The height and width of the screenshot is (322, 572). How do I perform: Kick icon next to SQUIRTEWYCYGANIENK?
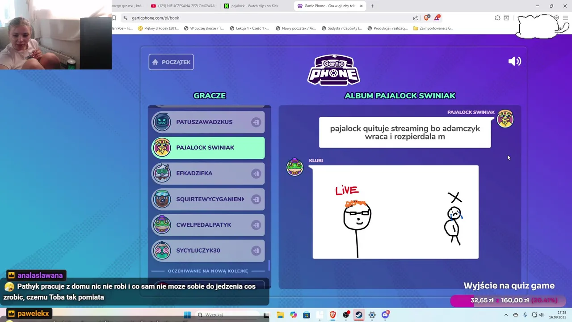256,199
